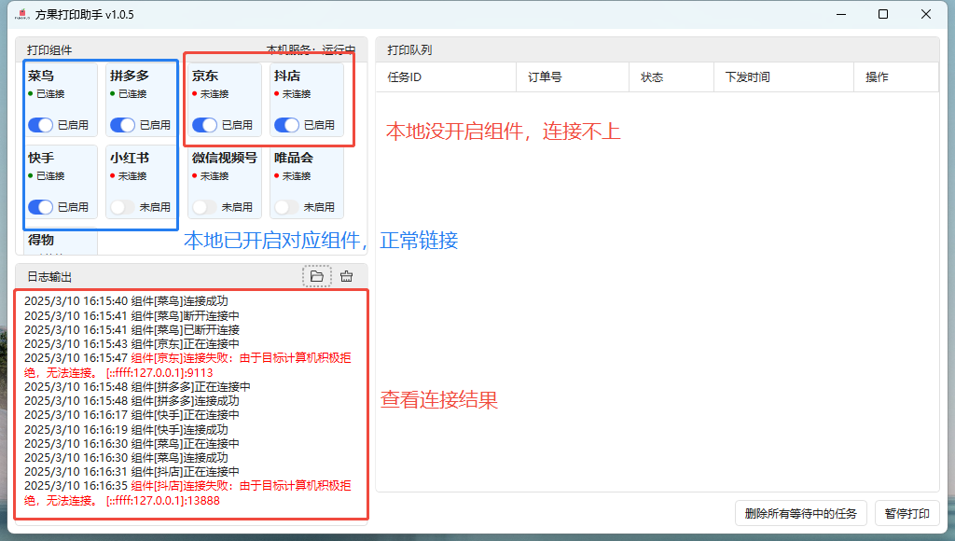Screen dimensions: 955x541
Task: Click the 暂停打印 button
Action: coord(907,514)
